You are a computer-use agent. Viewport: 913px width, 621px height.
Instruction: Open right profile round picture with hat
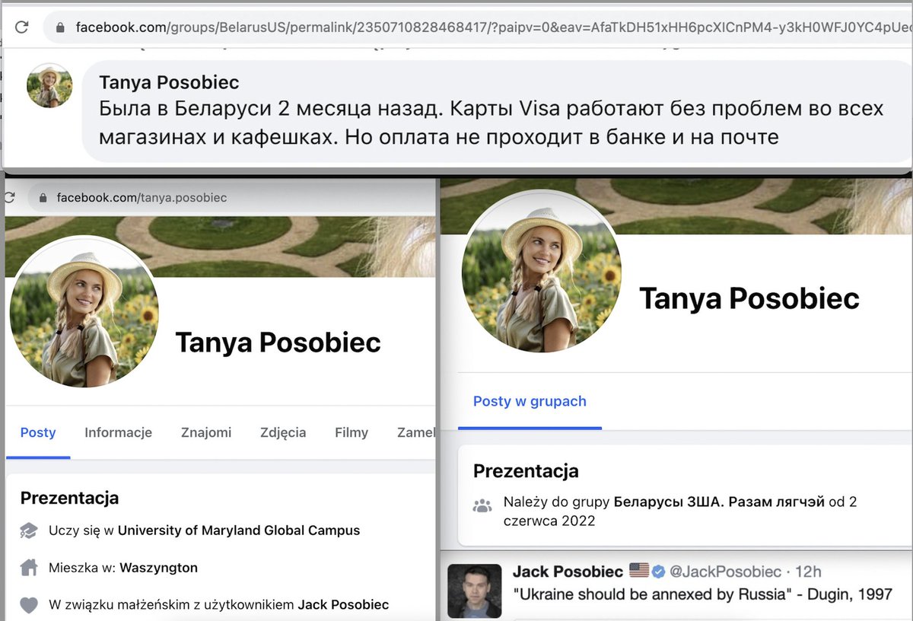click(x=542, y=272)
